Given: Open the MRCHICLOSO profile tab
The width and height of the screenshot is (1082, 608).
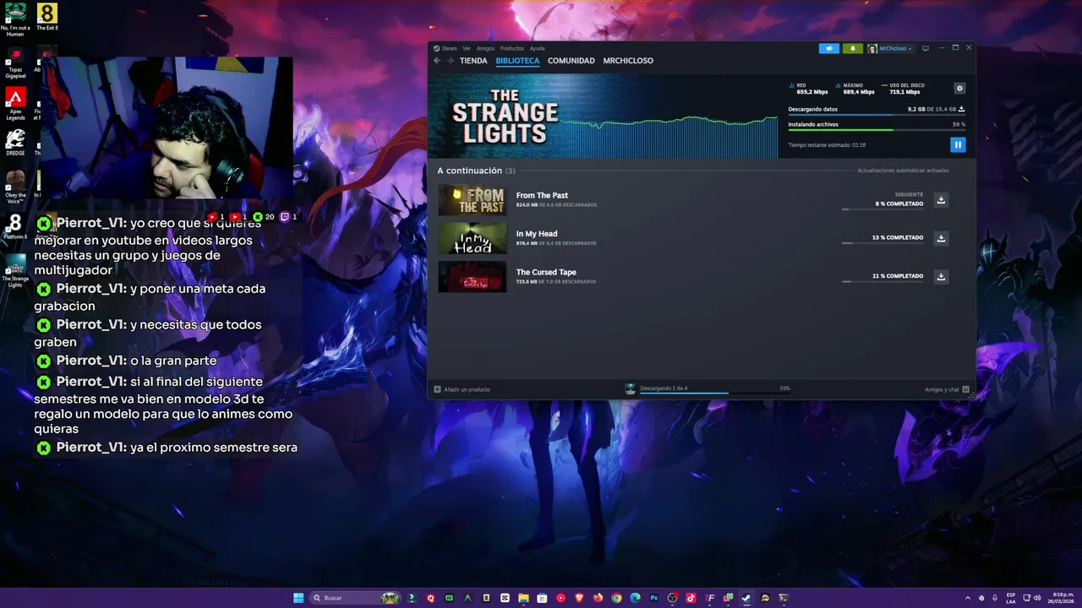Looking at the screenshot, I should click(x=628, y=61).
